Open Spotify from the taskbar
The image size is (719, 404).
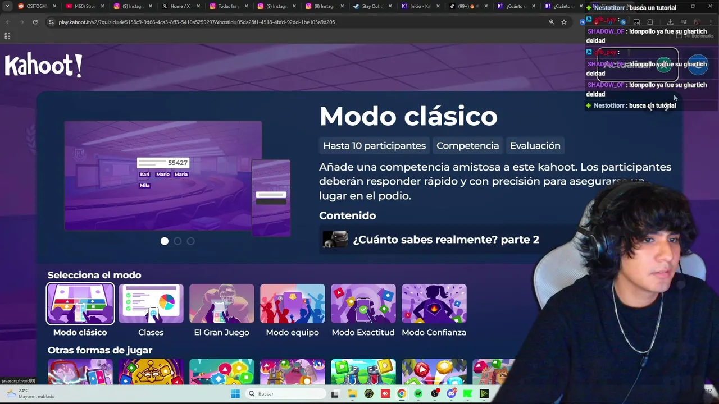(x=418, y=393)
